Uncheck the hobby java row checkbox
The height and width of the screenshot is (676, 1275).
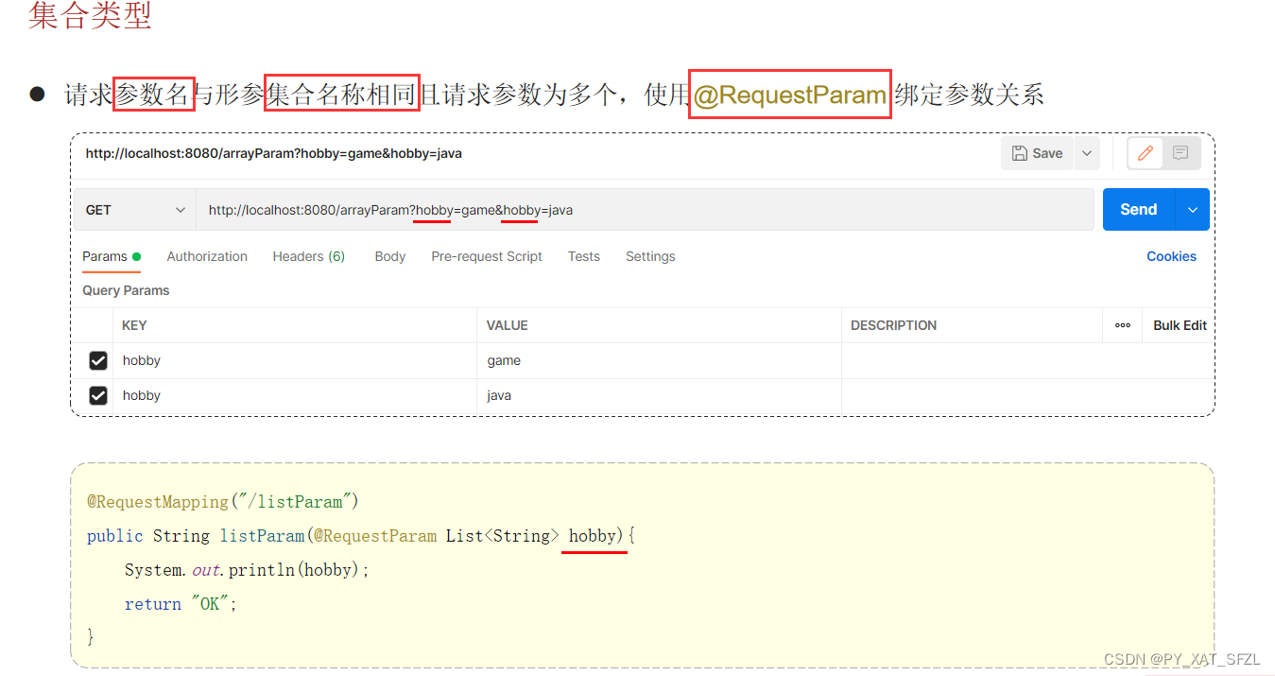(98, 395)
